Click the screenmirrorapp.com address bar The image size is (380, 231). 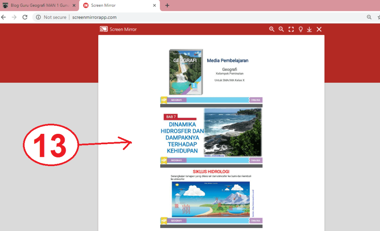point(186,17)
